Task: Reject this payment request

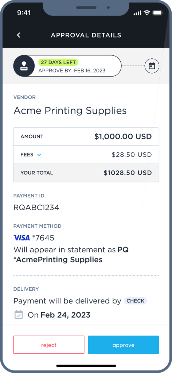Action: pos(49,345)
